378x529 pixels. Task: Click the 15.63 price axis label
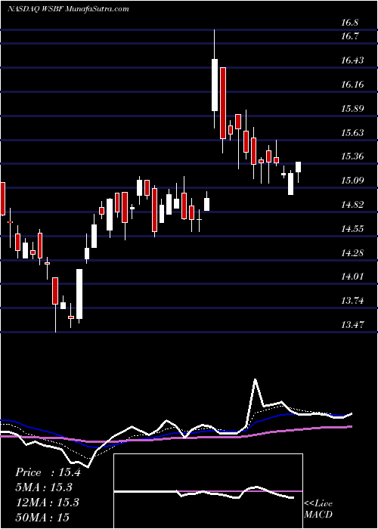[352, 132]
